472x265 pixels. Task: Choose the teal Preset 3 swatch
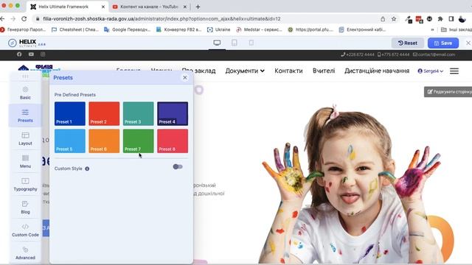139,113
